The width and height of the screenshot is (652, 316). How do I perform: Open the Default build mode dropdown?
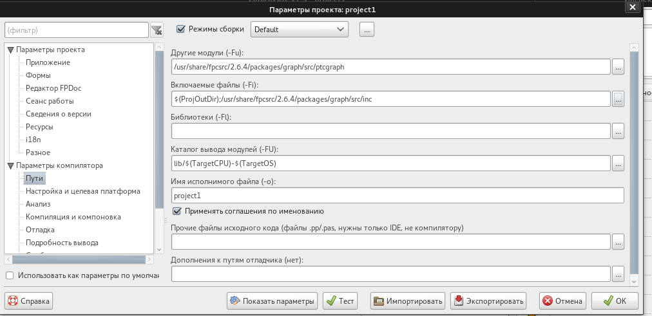(x=300, y=29)
